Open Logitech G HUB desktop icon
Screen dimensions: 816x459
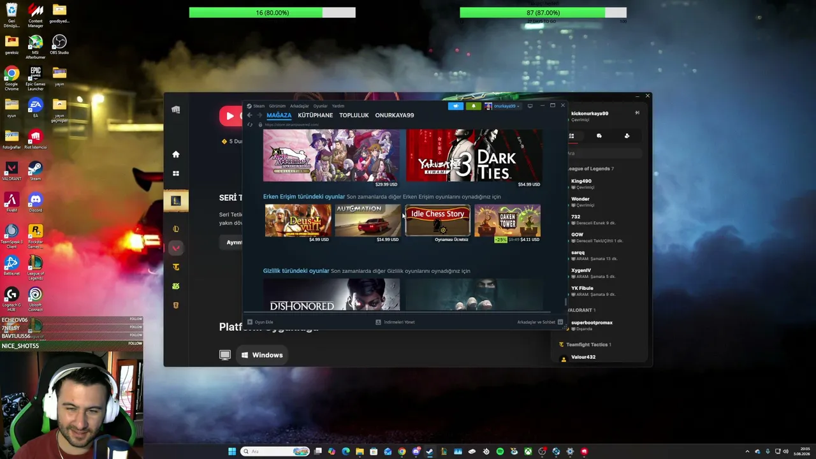click(11, 298)
